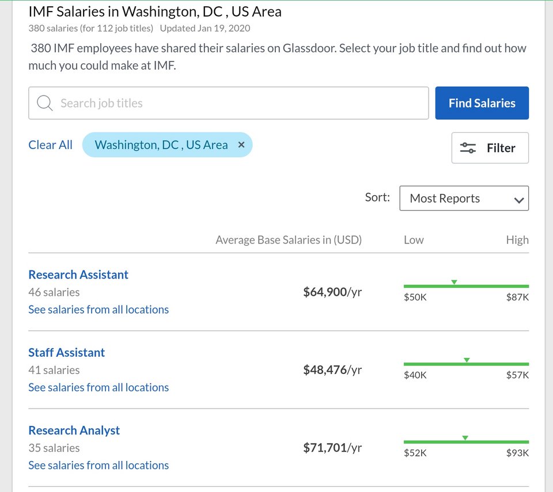Click the $57K high value
The height and width of the screenshot is (492, 553).
[518, 375]
